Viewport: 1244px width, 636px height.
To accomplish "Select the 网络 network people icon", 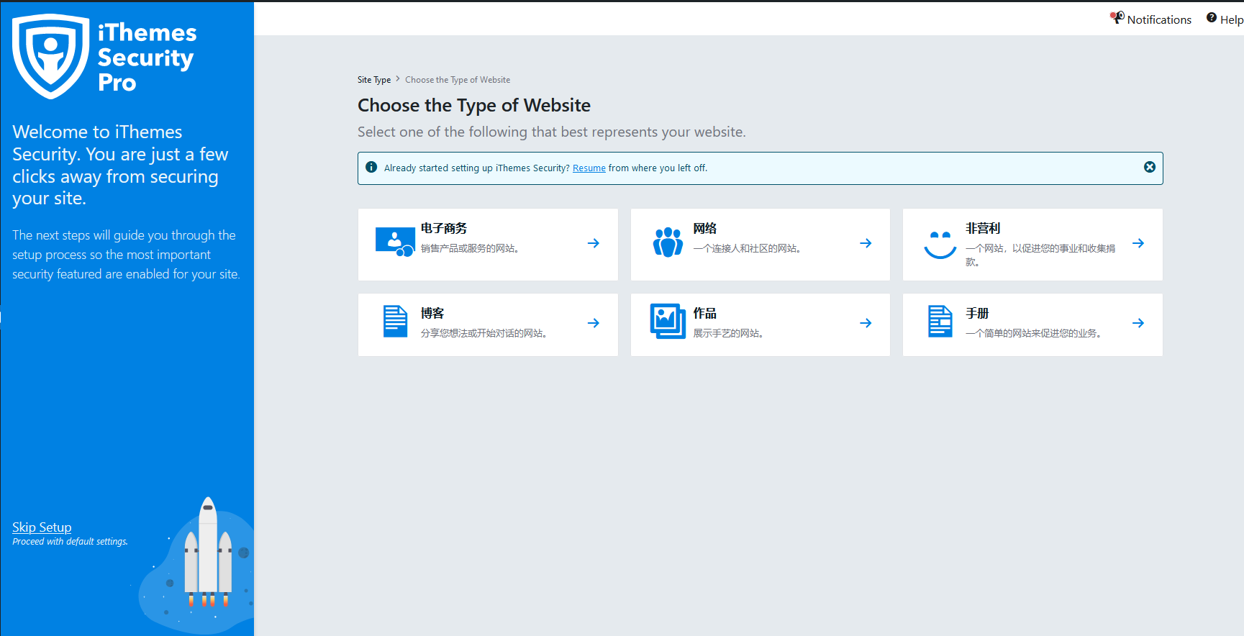I will [668, 242].
